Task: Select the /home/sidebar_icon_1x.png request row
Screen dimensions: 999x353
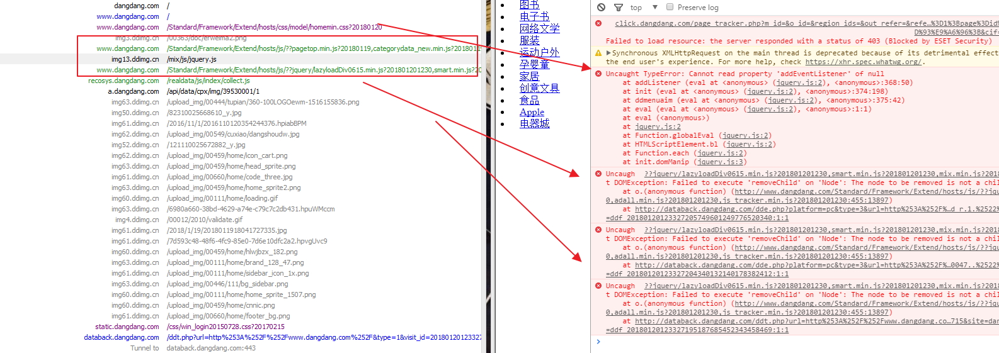Action: click(241, 273)
